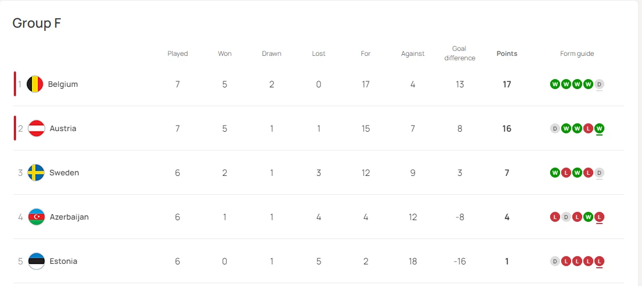Click Estonia's grey draw form badge
The width and height of the screenshot is (642, 286).
[x=555, y=261]
